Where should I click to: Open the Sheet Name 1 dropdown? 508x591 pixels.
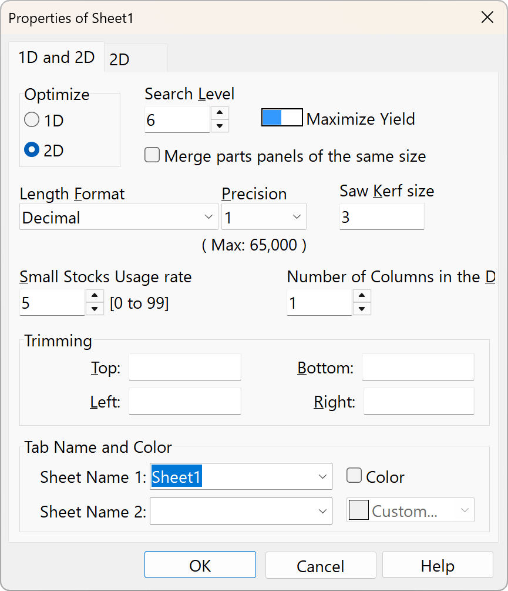coord(322,477)
